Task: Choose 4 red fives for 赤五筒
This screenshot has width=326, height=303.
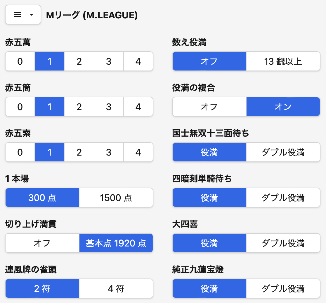Action: [x=138, y=107]
